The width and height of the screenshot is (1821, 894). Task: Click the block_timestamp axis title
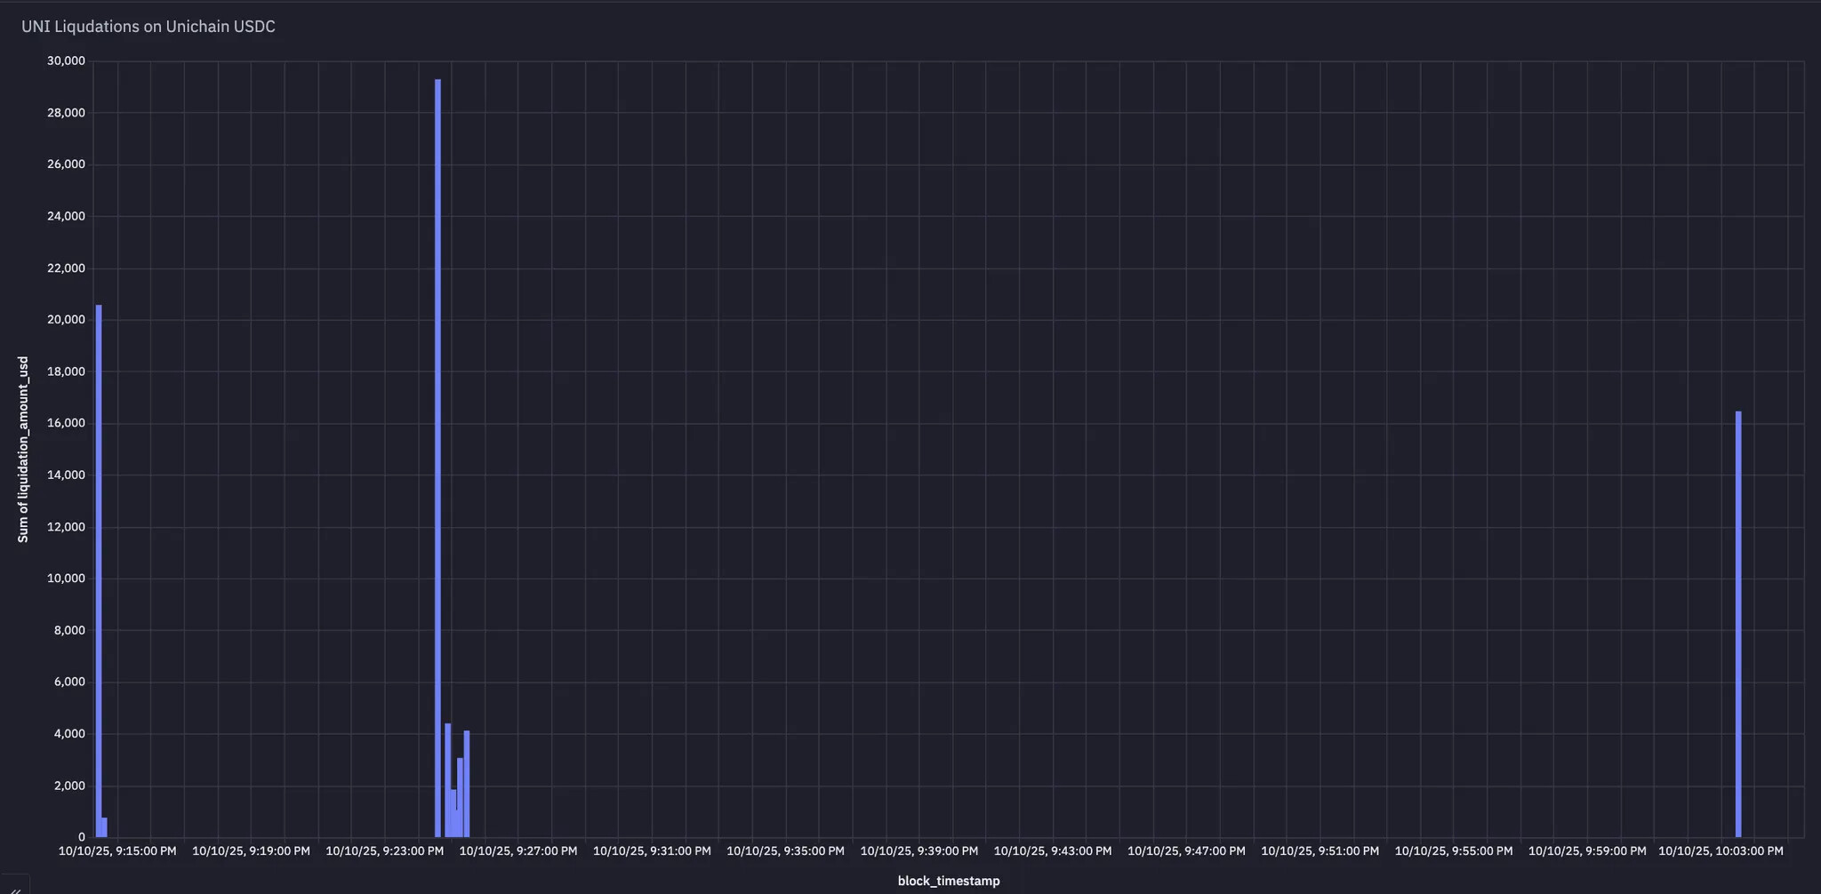949,881
